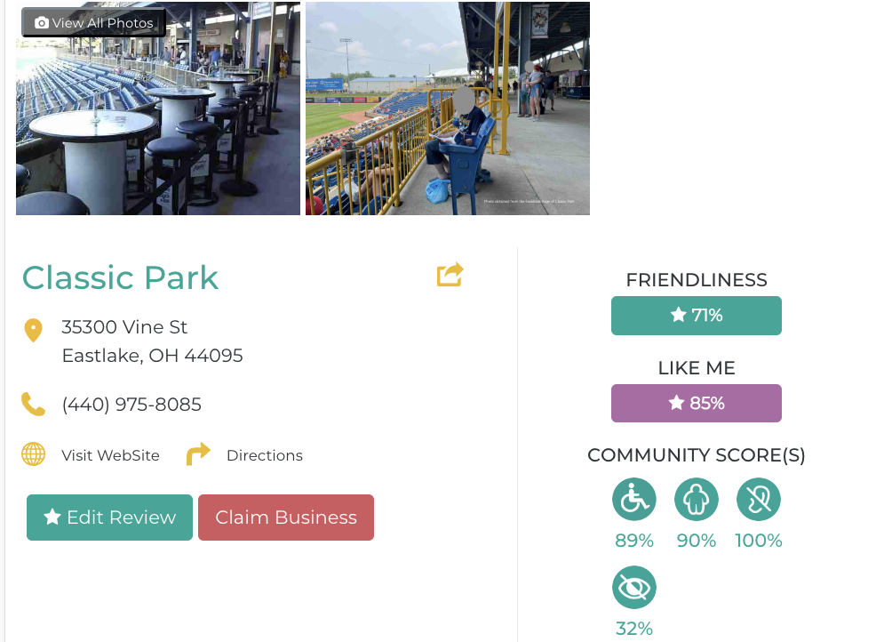
Task: Select the Like Me 85% score badge
Action: coord(697,403)
